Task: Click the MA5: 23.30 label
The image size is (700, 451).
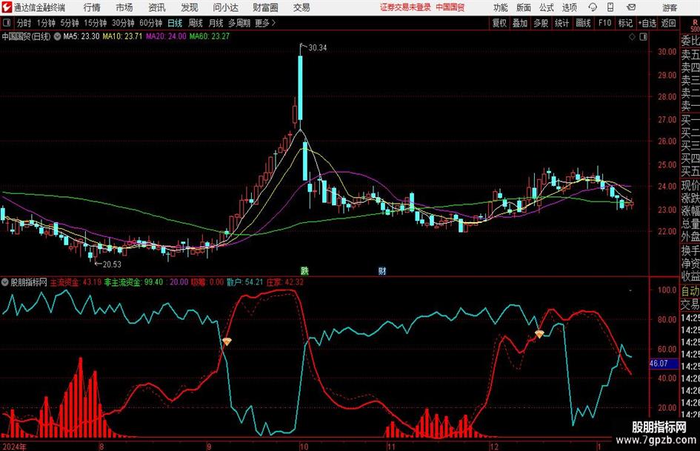Action: [x=81, y=36]
